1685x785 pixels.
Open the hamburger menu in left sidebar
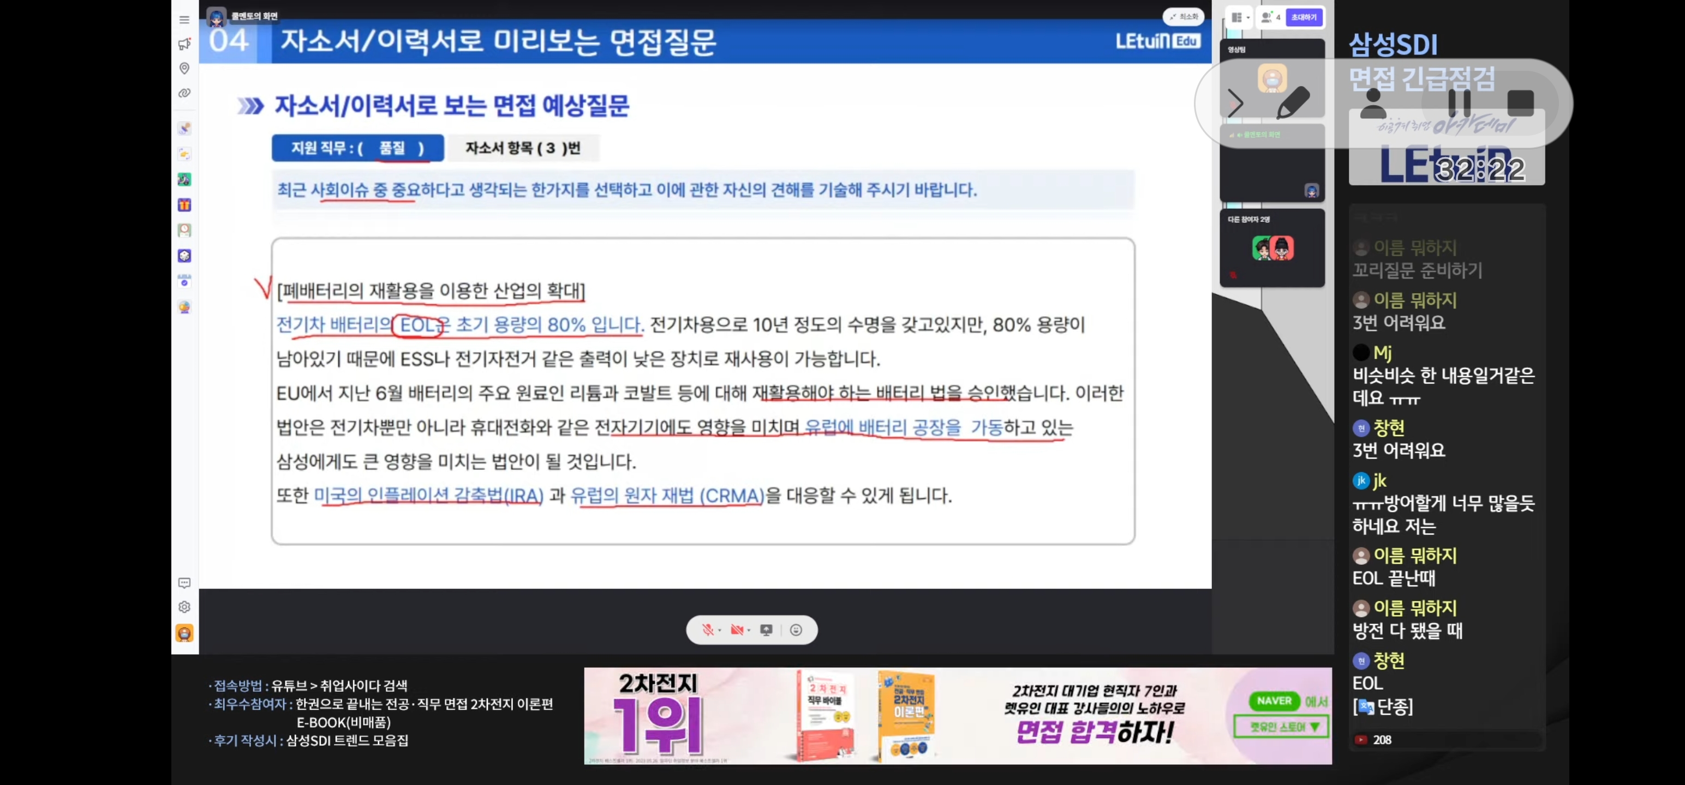tap(184, 20)
